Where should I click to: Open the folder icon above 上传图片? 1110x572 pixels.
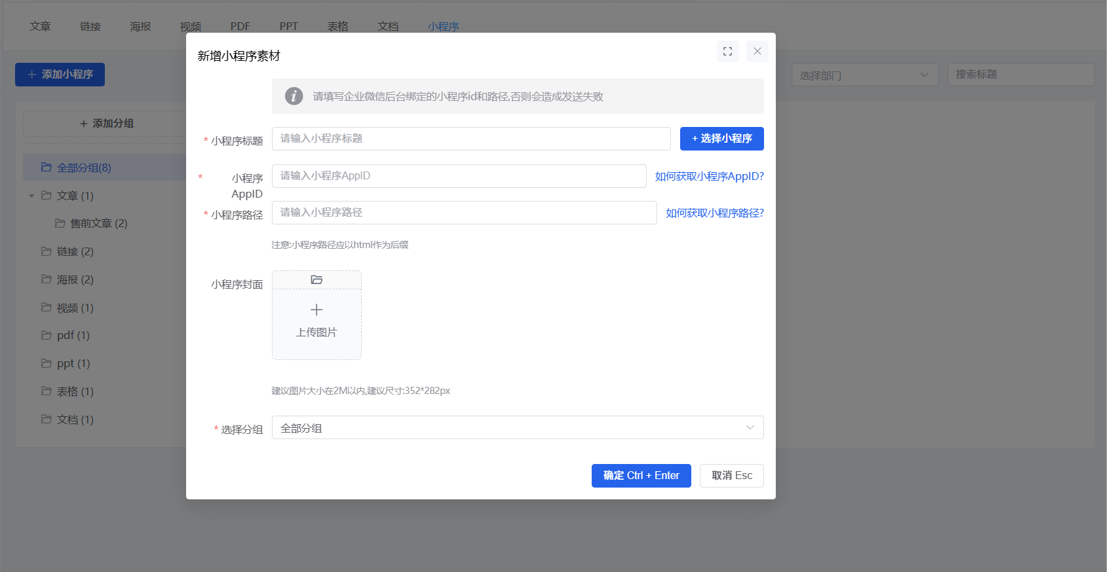(x=316, y=279)
